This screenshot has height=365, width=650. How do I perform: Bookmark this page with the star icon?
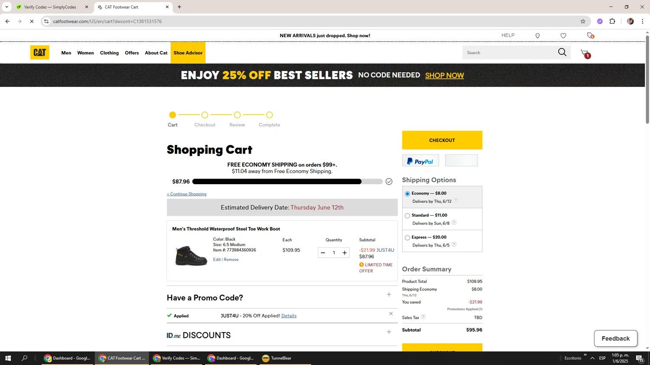[583, 21]
